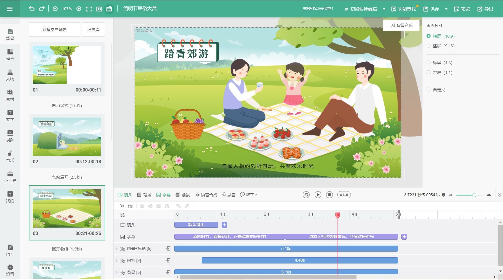Switch to the 背景 timeline tab
The image size is (503, 280).
coord(144,195)
